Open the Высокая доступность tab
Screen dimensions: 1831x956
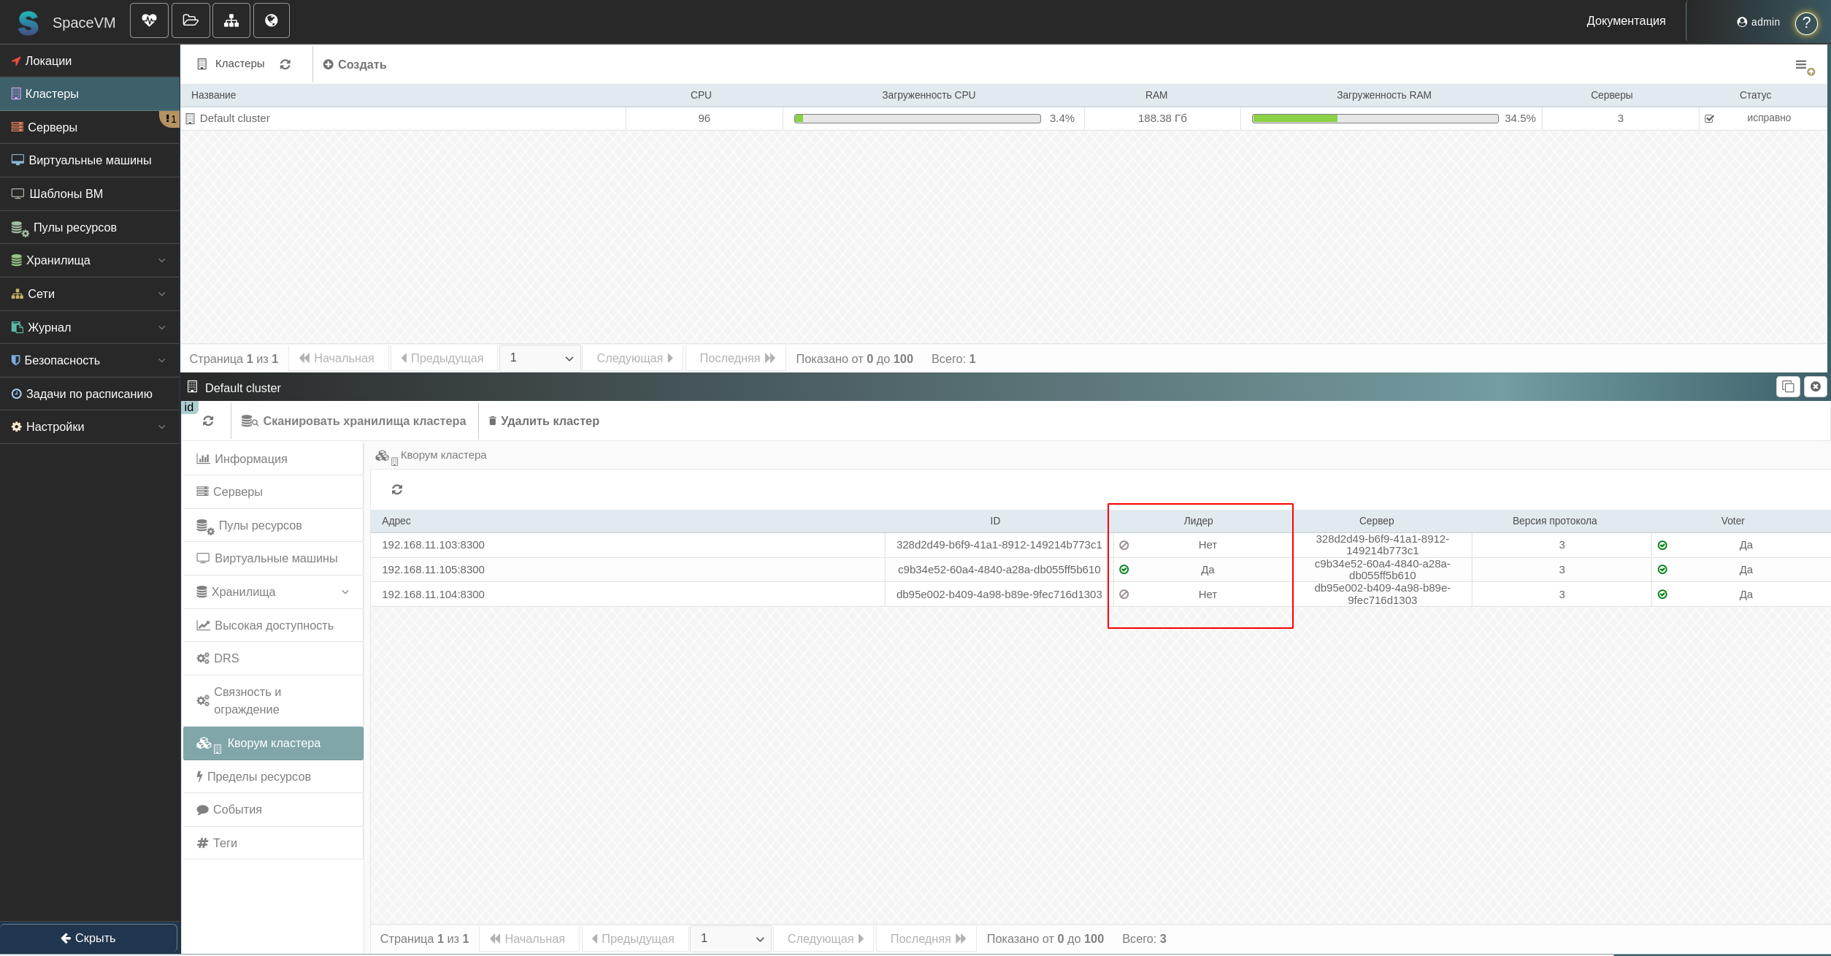[273, 625]
